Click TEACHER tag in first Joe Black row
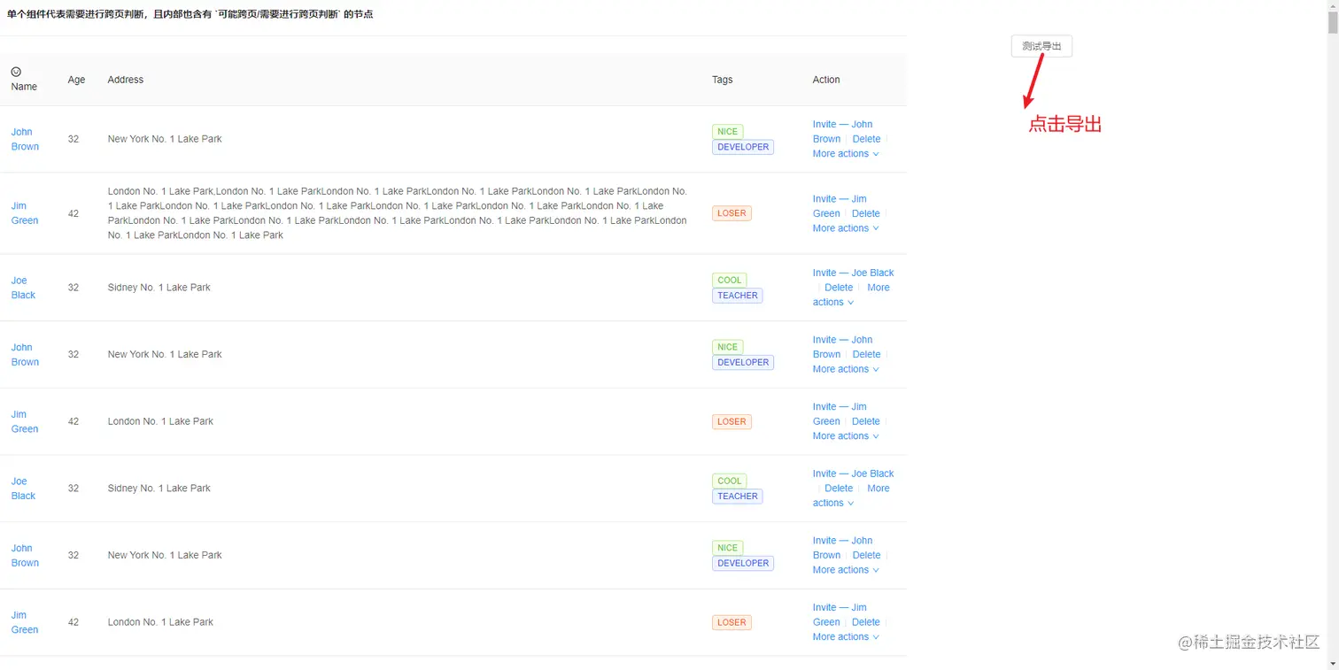This screenshot has width=1339, height=670. point(737,296)
